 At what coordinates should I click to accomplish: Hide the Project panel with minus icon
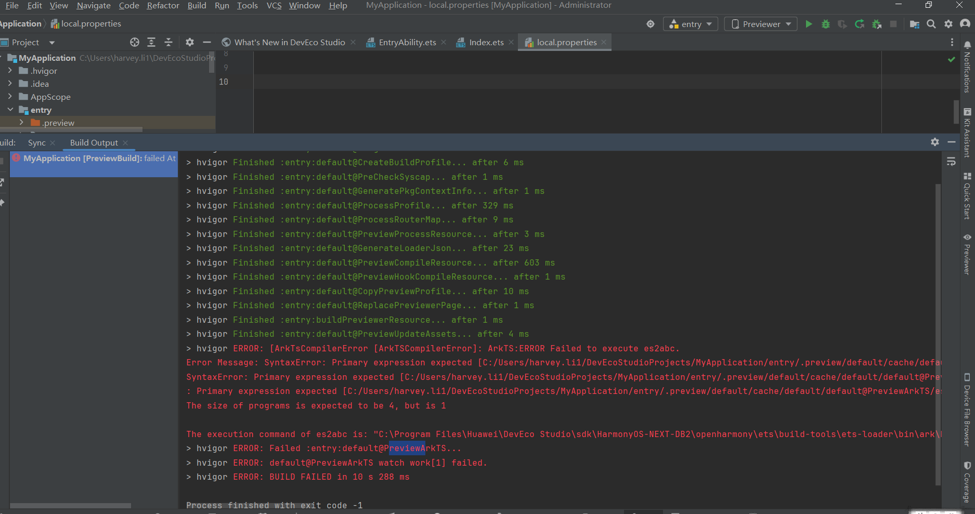pyautogui.click(x=207, y=42)
